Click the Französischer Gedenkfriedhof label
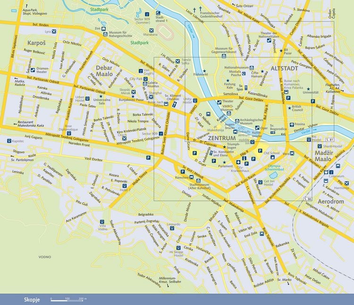 [x=211, y=15]
